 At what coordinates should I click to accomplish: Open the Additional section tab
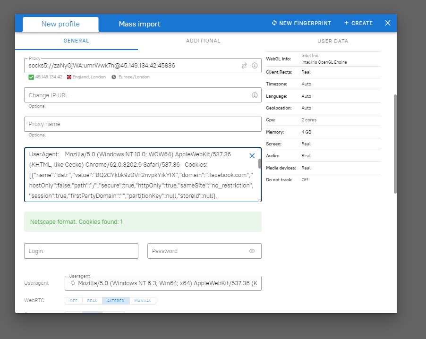click(x=203, y=41)
